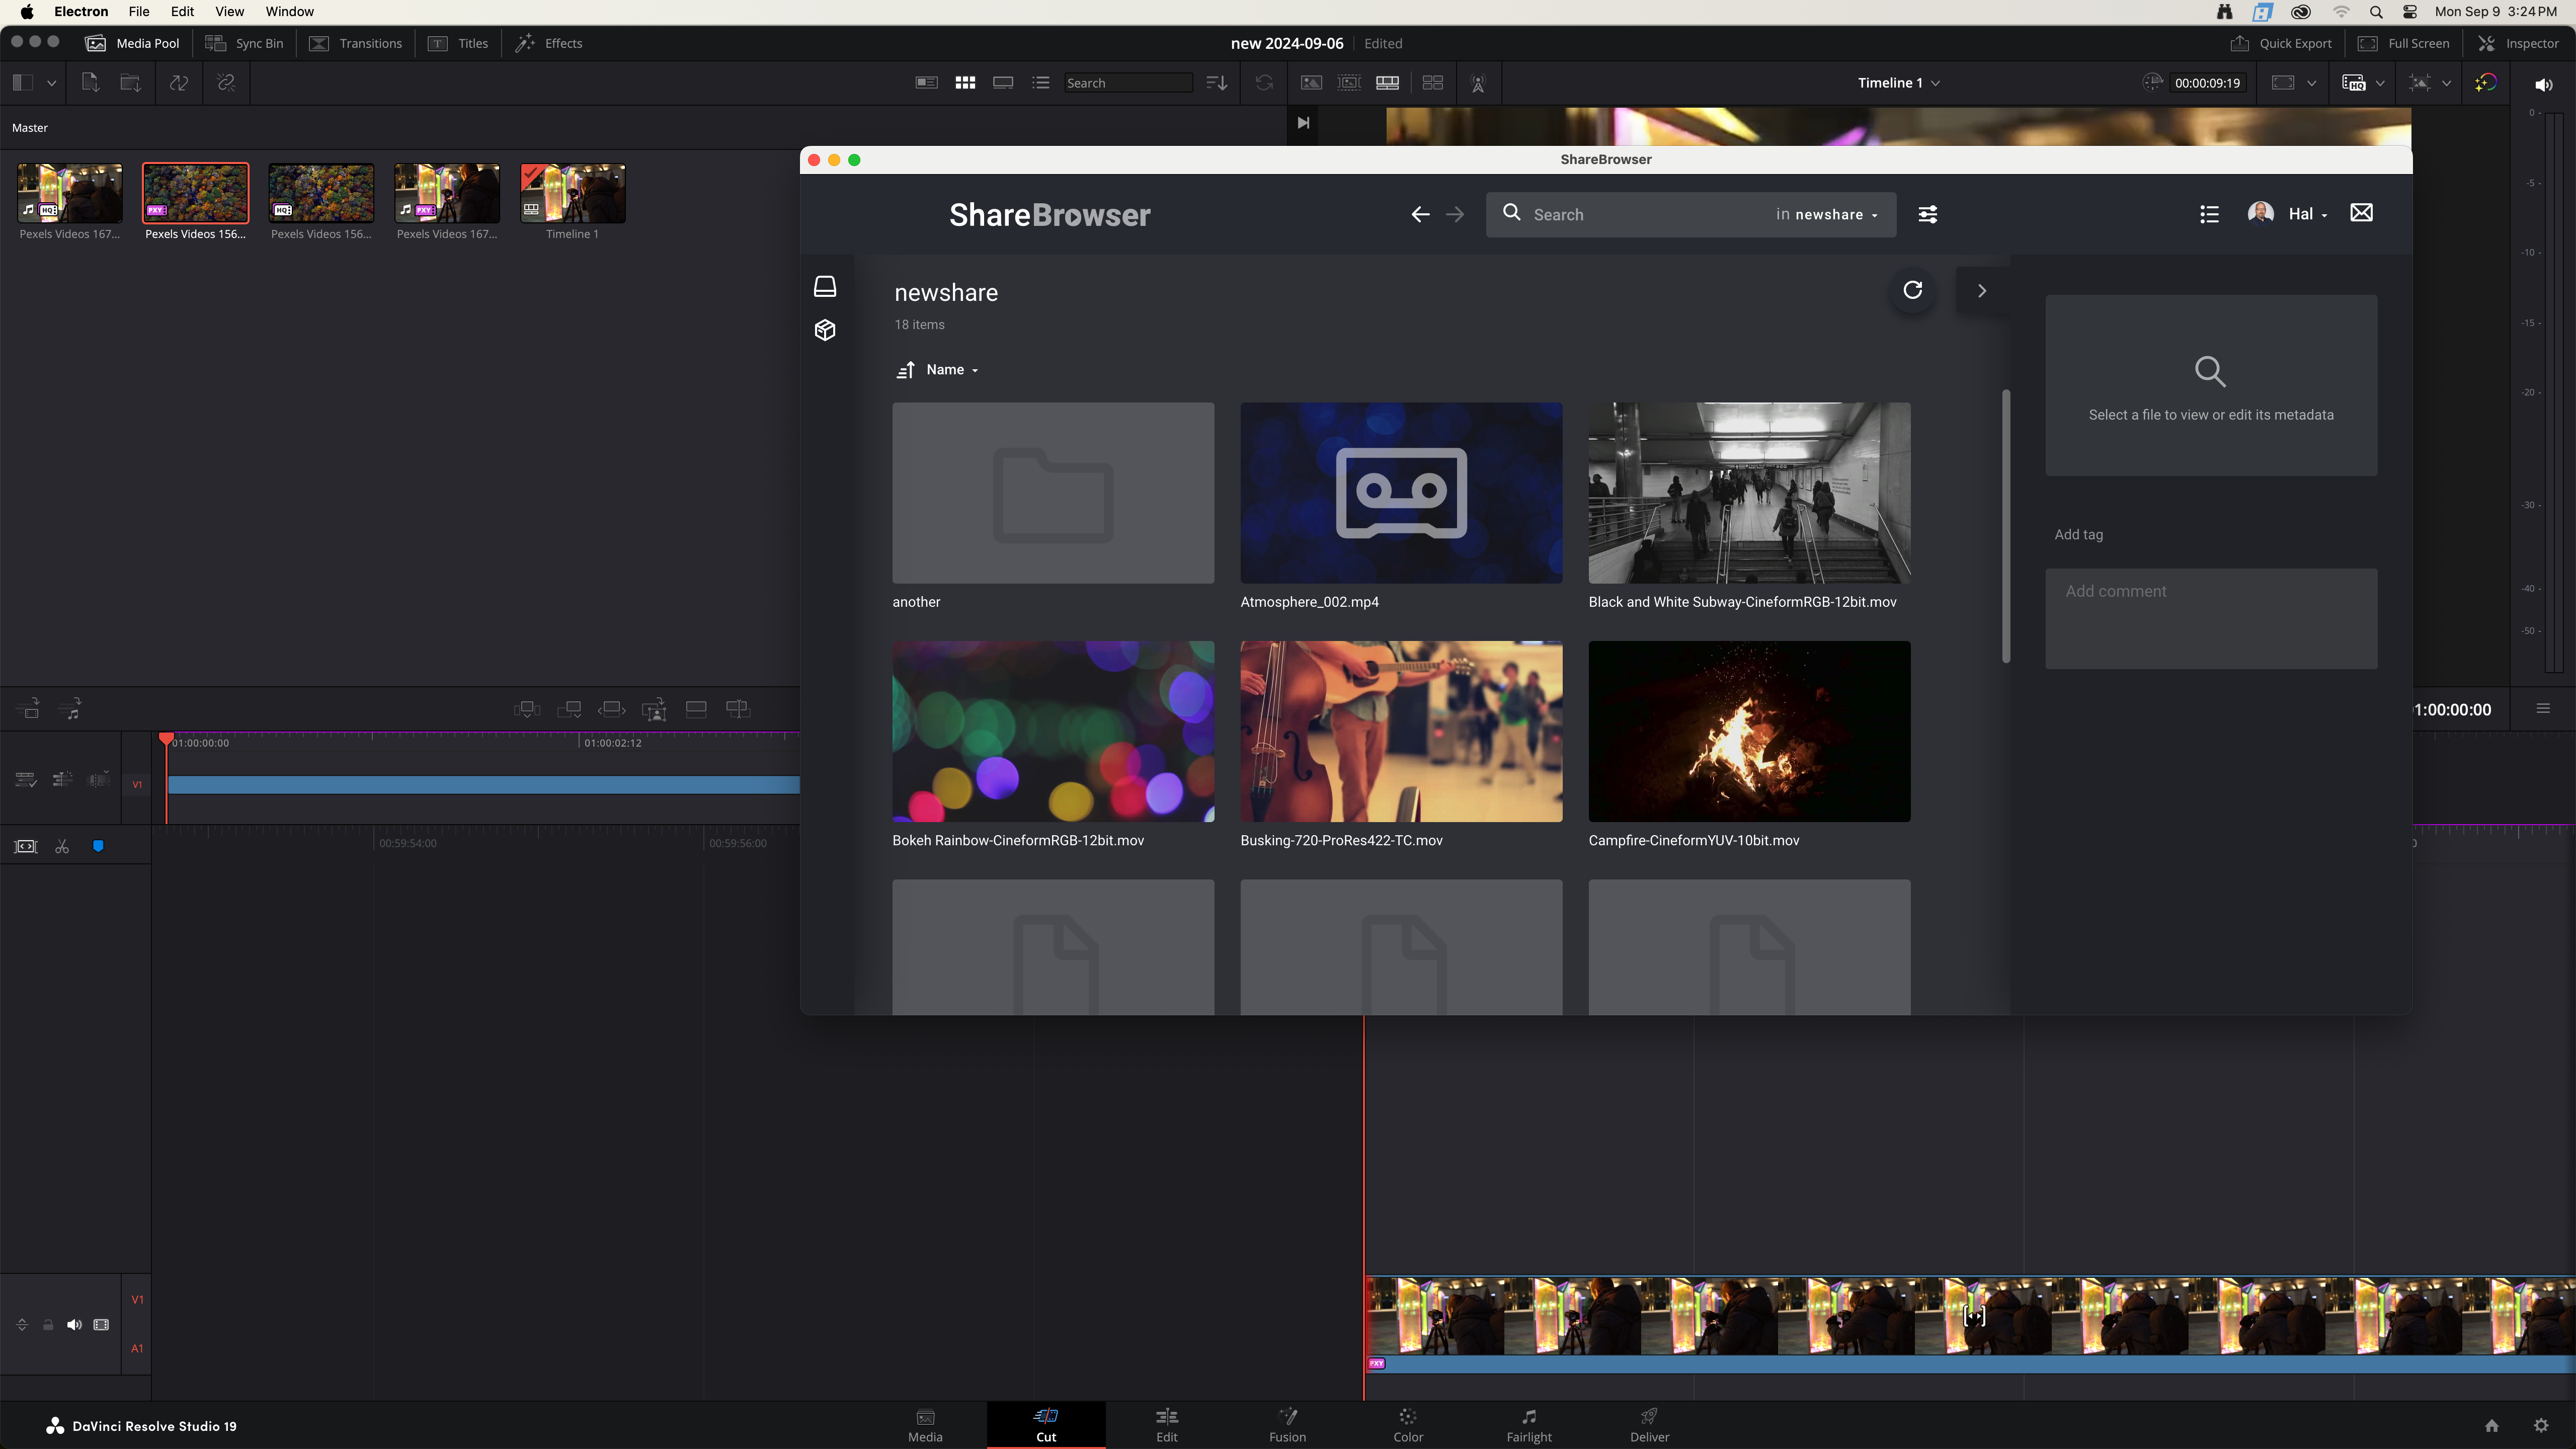The width and height of the screenshot is (2576, 1449).
Task: Open project settings gear icon
Action: (2541, 1426)
